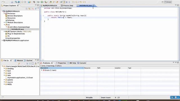Expand JRE System Library node

4,31
